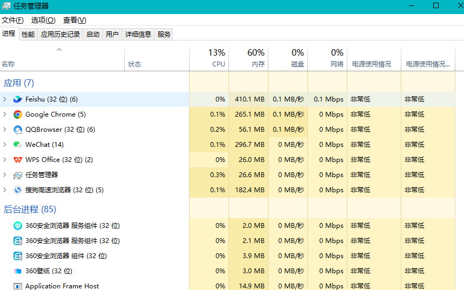The width and height of the screenshot is (464, 290).
Task: Click 搜狗 memory value 182.4 MB
Action: click(x=250, y=190)
